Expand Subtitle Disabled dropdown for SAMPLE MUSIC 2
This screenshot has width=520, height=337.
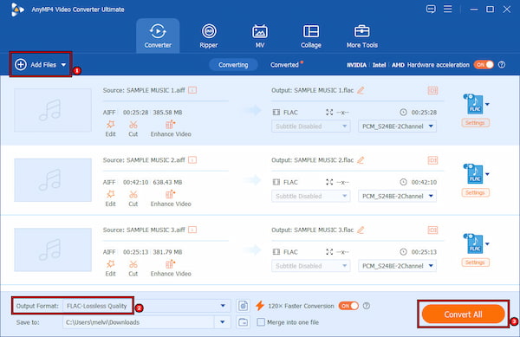(311, 196)
